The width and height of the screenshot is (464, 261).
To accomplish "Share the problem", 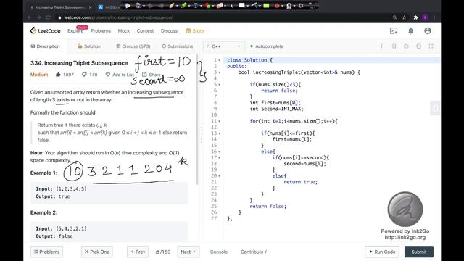I will coord(152,75).
